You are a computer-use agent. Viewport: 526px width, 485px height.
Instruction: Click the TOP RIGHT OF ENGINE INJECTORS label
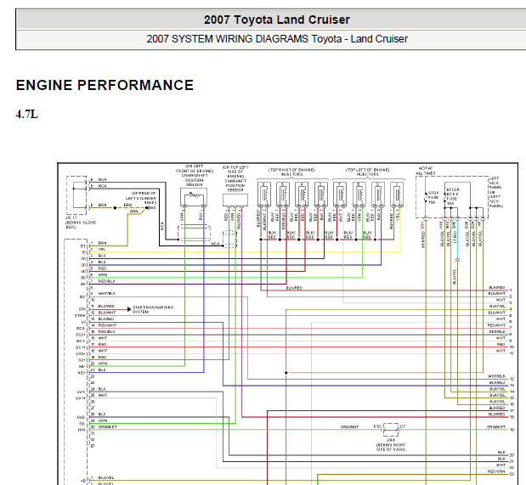[291, 172]
